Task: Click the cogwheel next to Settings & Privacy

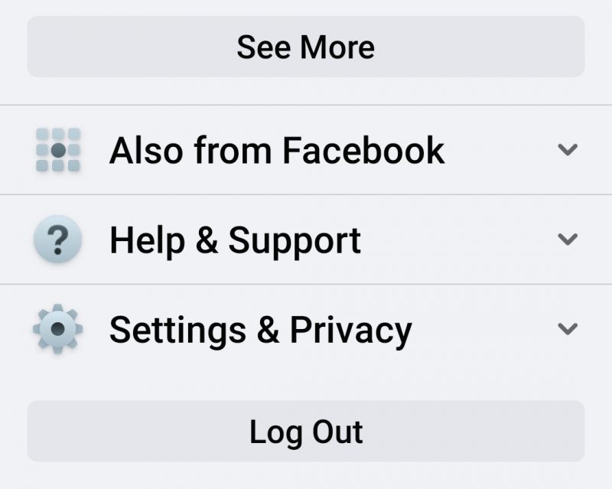Action: click(x=58, y=329)
